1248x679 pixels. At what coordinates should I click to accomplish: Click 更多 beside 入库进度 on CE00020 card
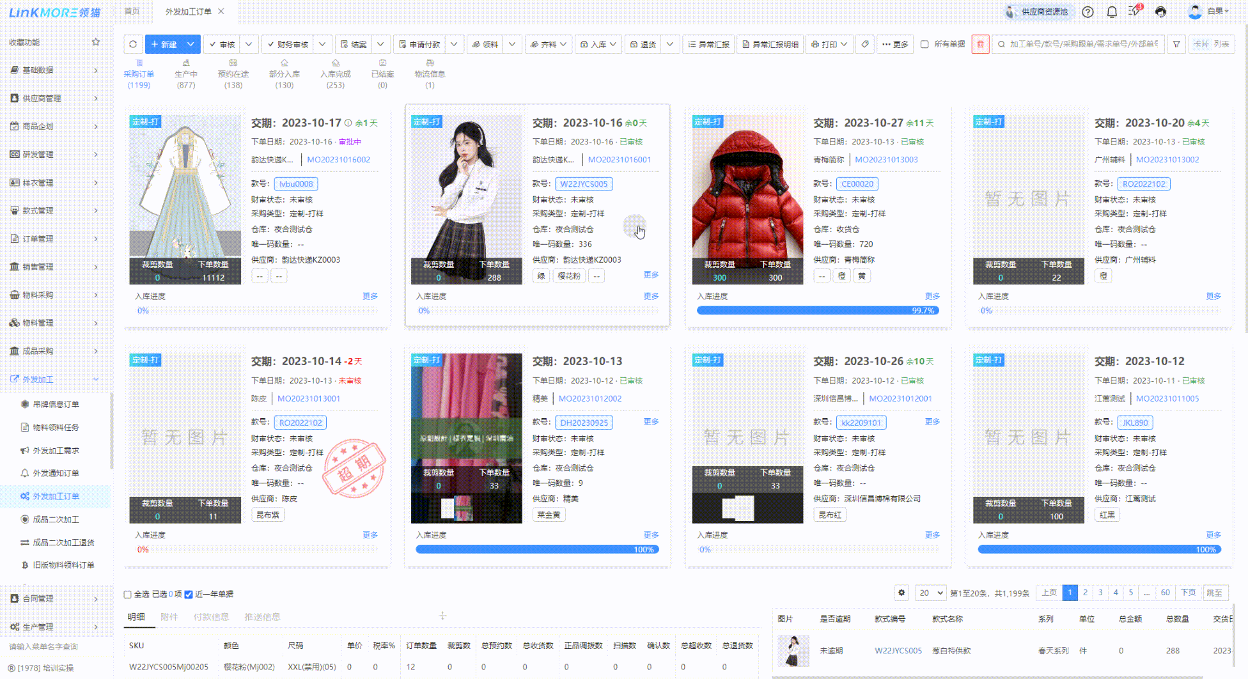[932, 296]
